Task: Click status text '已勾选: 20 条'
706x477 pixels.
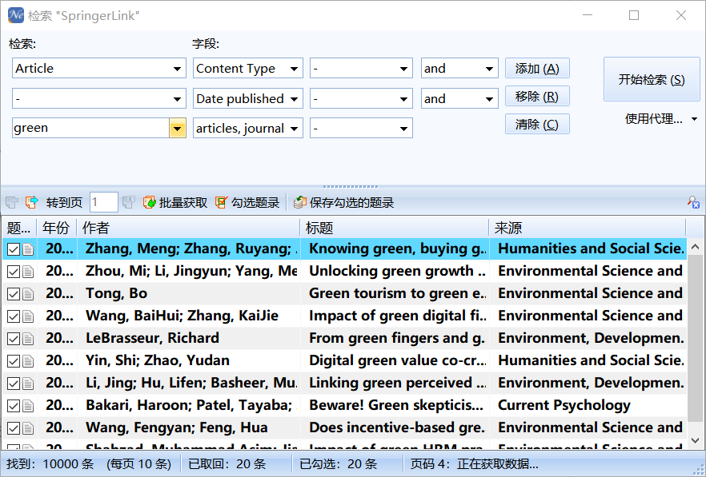Action: pyautogui.click(x=338, y=464)
